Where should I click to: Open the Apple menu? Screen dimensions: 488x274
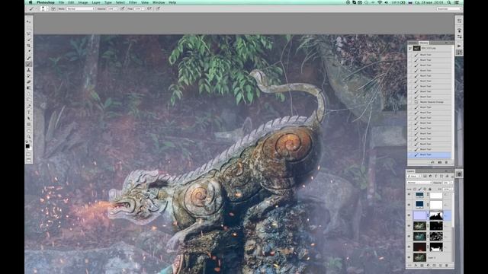coord(30,2)
